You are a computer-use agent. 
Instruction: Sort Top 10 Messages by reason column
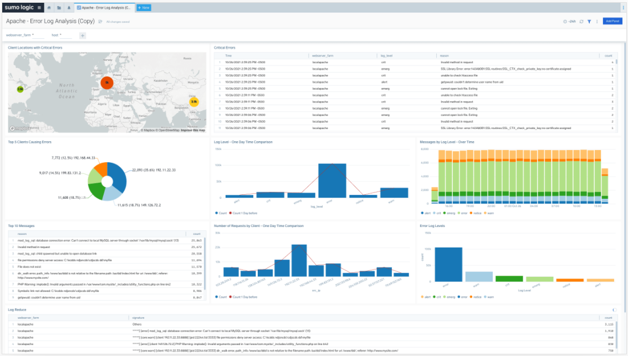(22, 234)
